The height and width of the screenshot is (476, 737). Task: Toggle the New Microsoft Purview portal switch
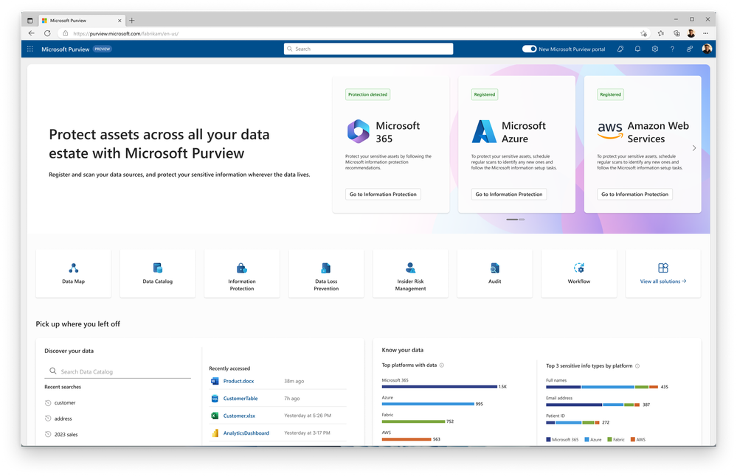[529, 49]
